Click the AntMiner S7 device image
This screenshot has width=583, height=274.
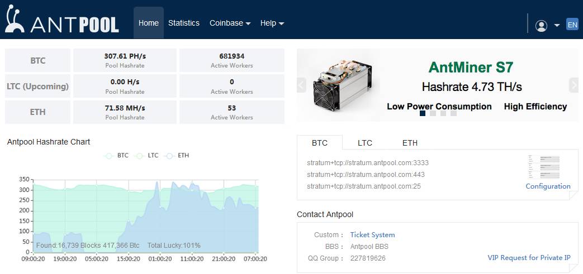point(342,85)
